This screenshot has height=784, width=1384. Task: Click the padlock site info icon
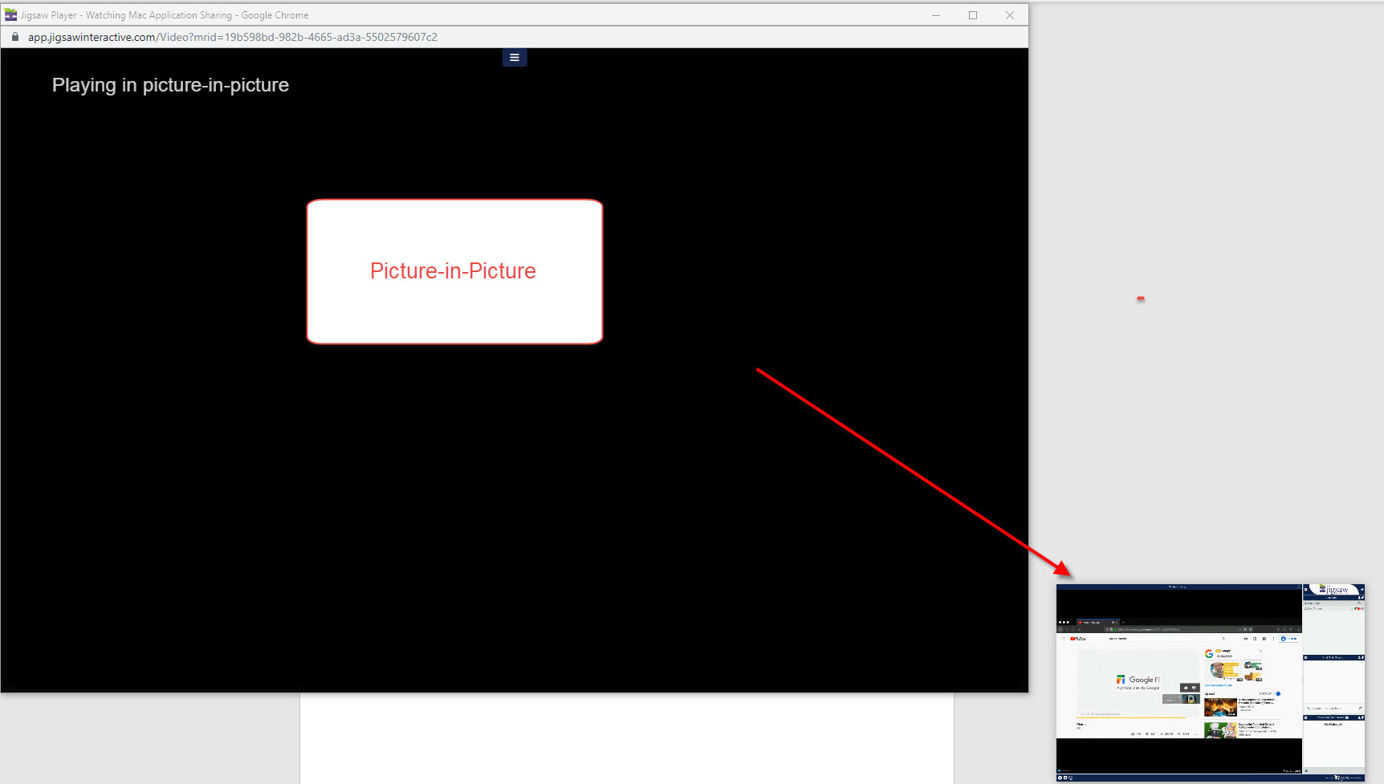pos(14,37)
